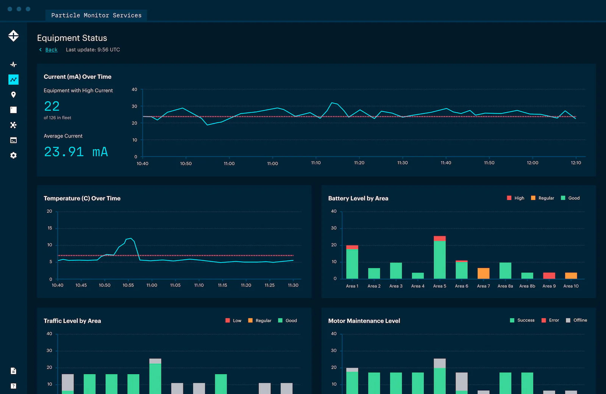This screenshot has height=394, width=606.
Task: Click the orange Area 7 battery bar
Action: (483, 273)
